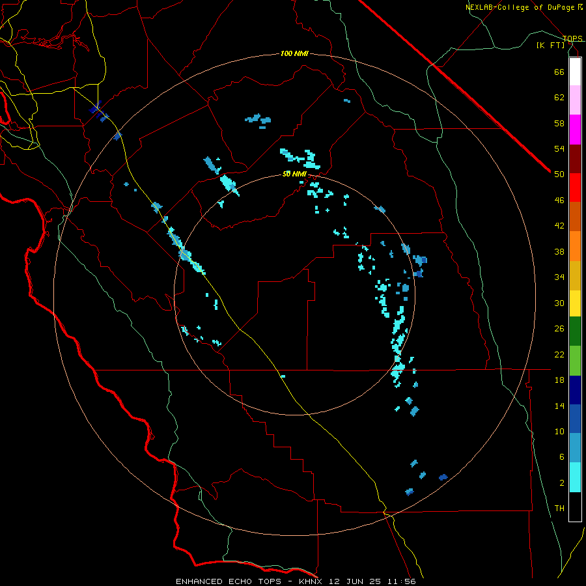Click the legend value "62"
Screen dimensions: 586x586
click(x=559, y=97)
